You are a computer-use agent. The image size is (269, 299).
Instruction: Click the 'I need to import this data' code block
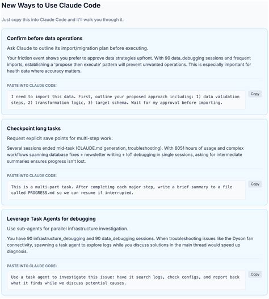coord(127,100)
